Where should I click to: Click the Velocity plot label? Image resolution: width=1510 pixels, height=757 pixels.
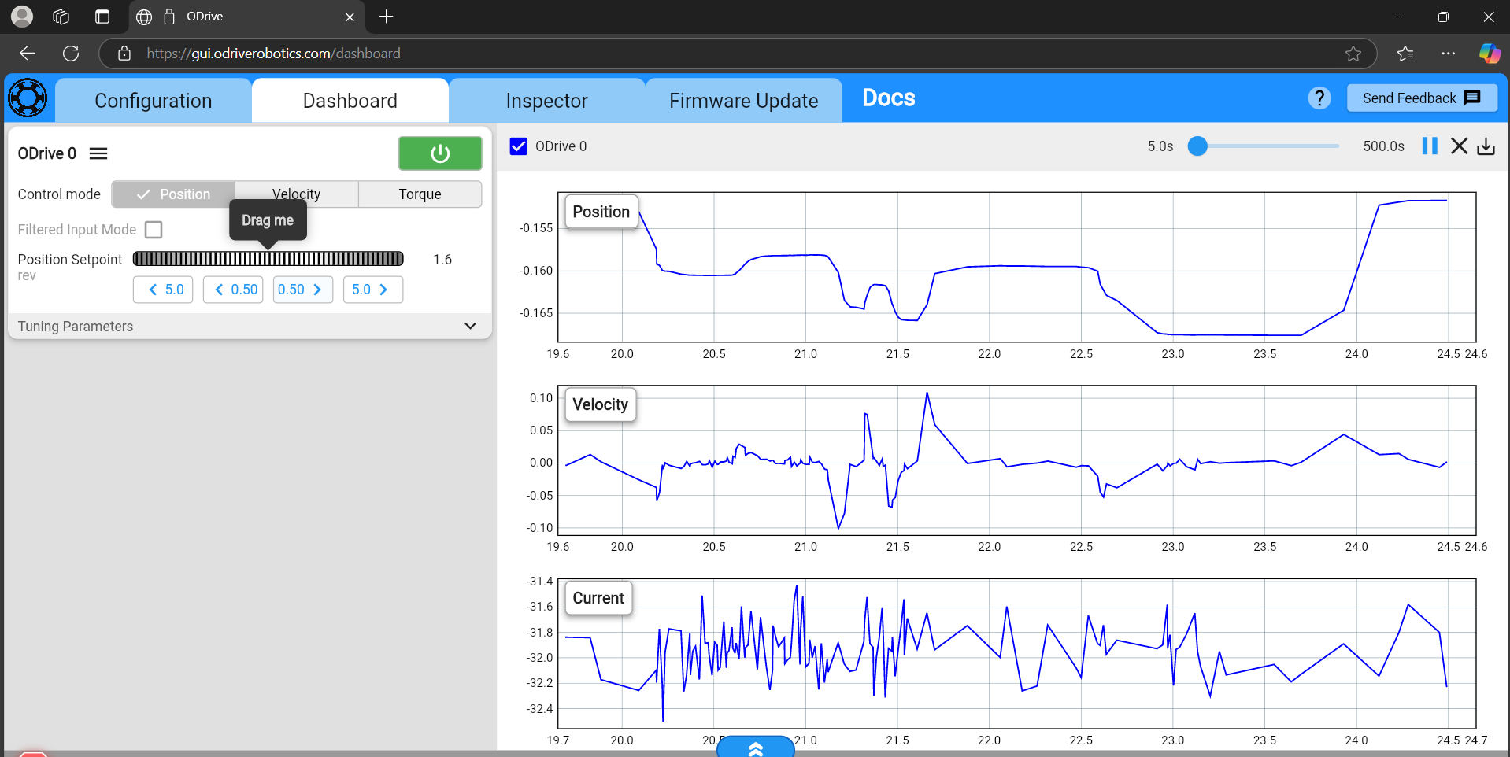tap(601, 404)
